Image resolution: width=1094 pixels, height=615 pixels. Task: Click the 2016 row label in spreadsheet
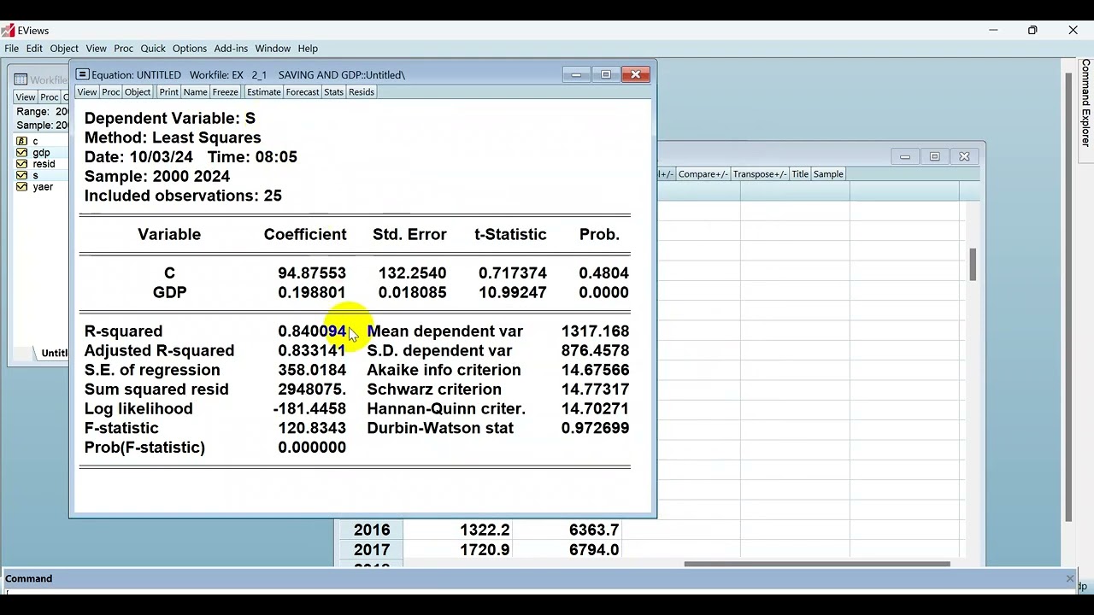372,530
